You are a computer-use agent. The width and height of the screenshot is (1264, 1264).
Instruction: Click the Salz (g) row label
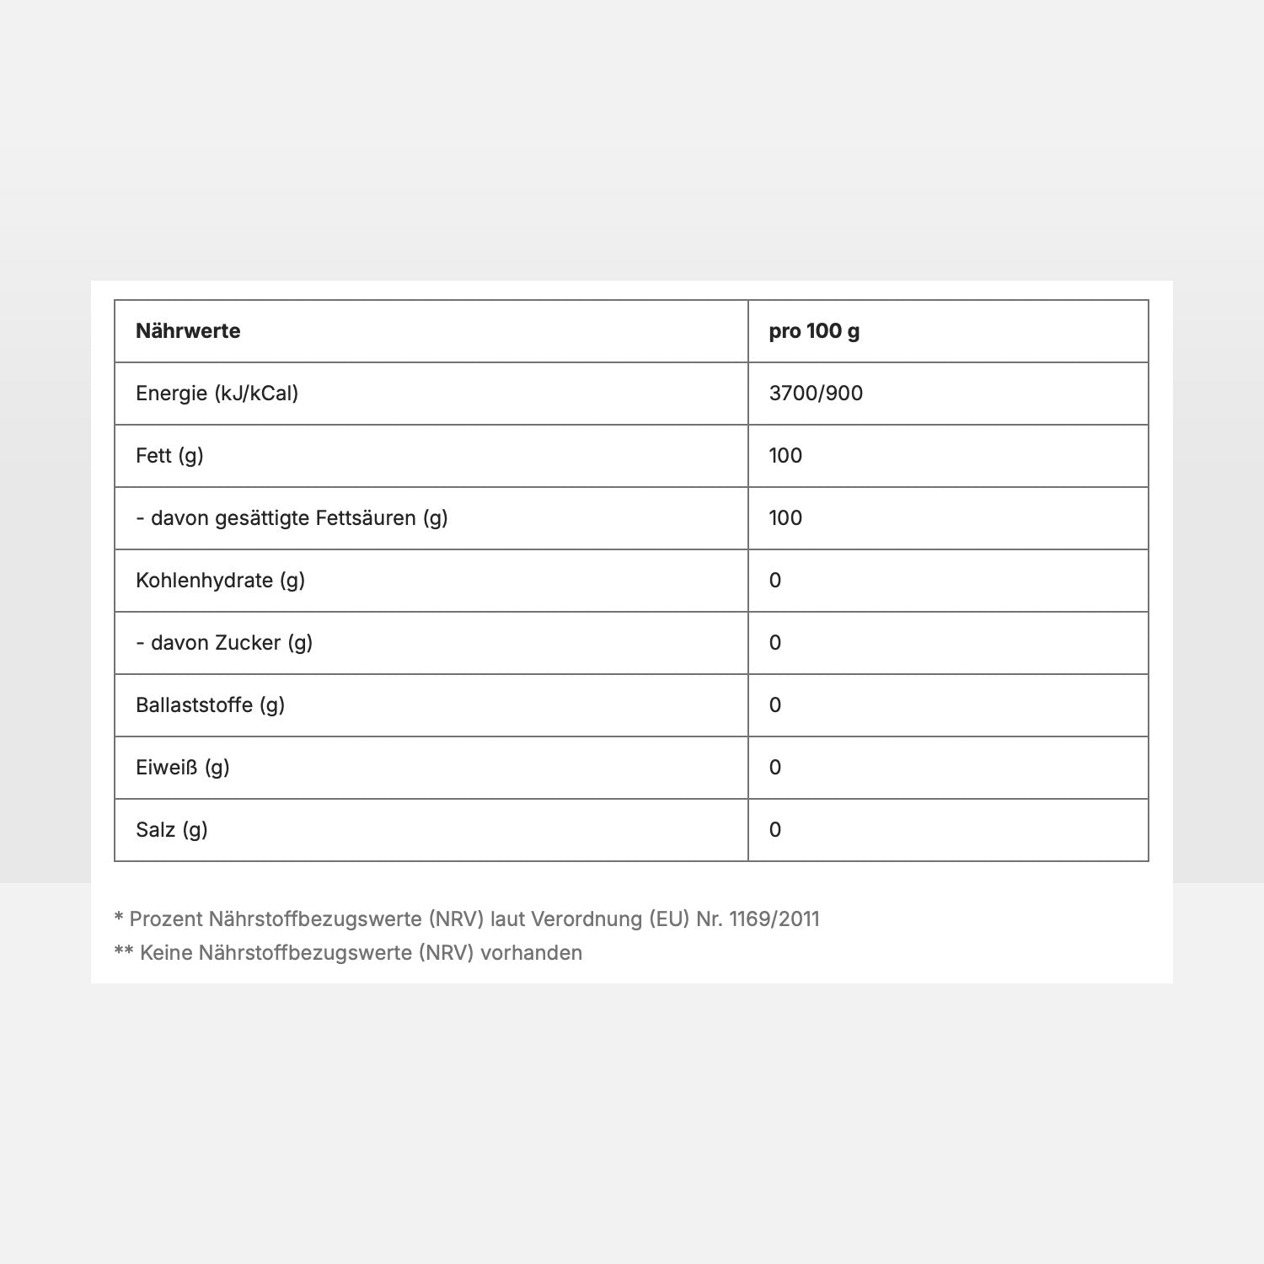click(x=172, y=830)
